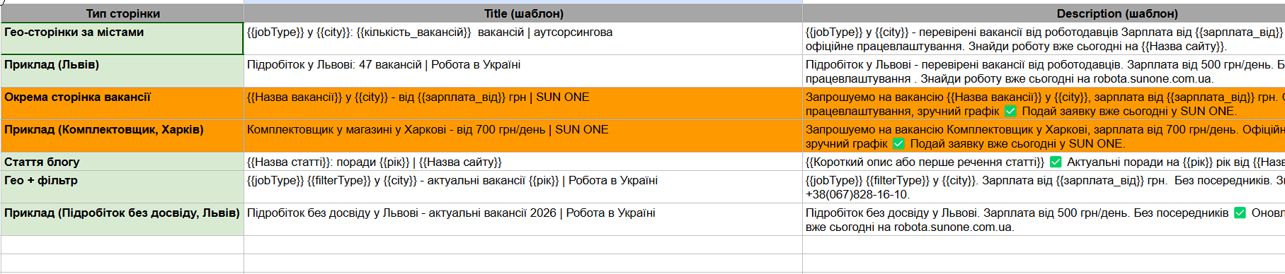Click green checkmark before 'Актуальні поради' text
This screenshot has height=274, width=1285.
[1056, 162]
